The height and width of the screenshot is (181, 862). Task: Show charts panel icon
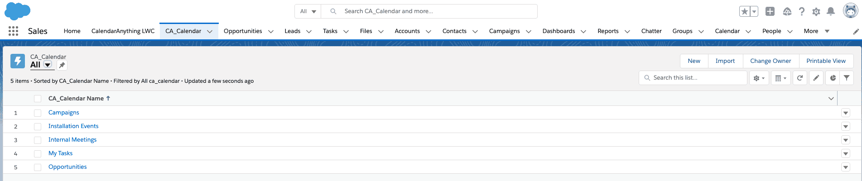tap(833, 78)
